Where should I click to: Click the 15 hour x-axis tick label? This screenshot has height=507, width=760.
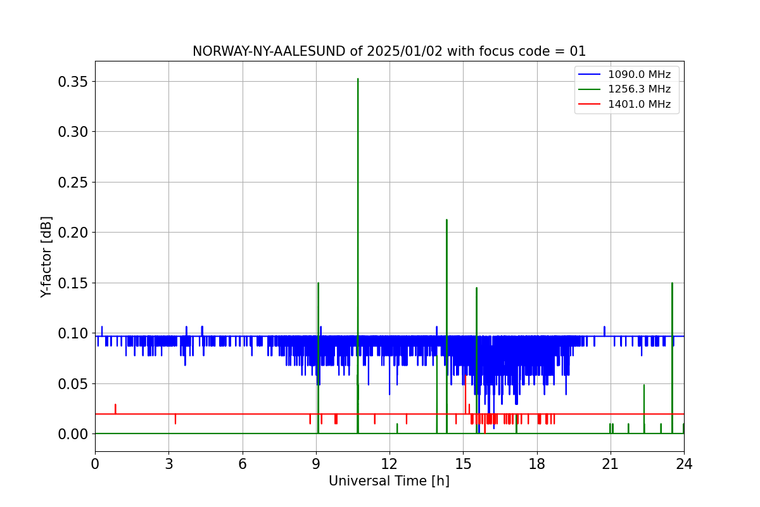463,464
